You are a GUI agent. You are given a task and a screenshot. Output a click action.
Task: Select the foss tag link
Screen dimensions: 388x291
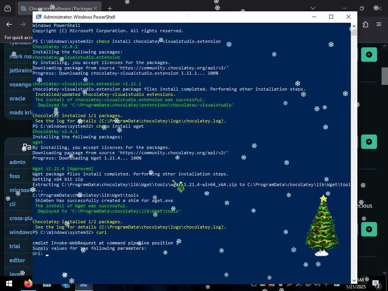pos(14,176)
